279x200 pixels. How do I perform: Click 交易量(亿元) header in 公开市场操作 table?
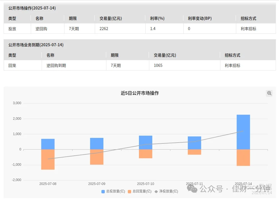click(111, 18)
